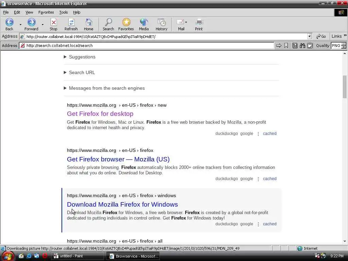The height and width of the screenshot is (261, 348).
Task: Click the scrollbar down arrow
Action: (x=345, y=241)
